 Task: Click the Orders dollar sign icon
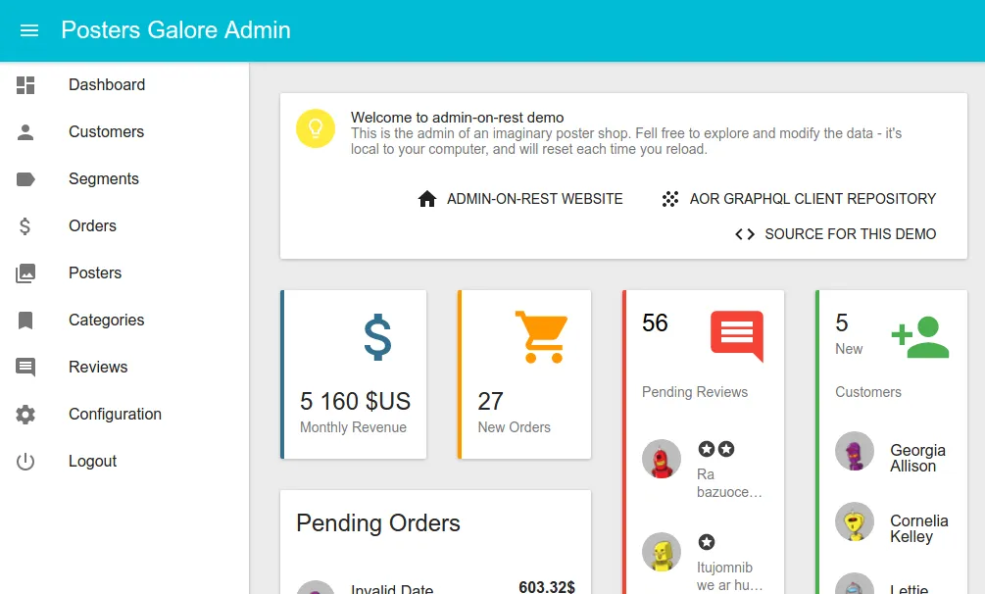(x=25, y=226)
